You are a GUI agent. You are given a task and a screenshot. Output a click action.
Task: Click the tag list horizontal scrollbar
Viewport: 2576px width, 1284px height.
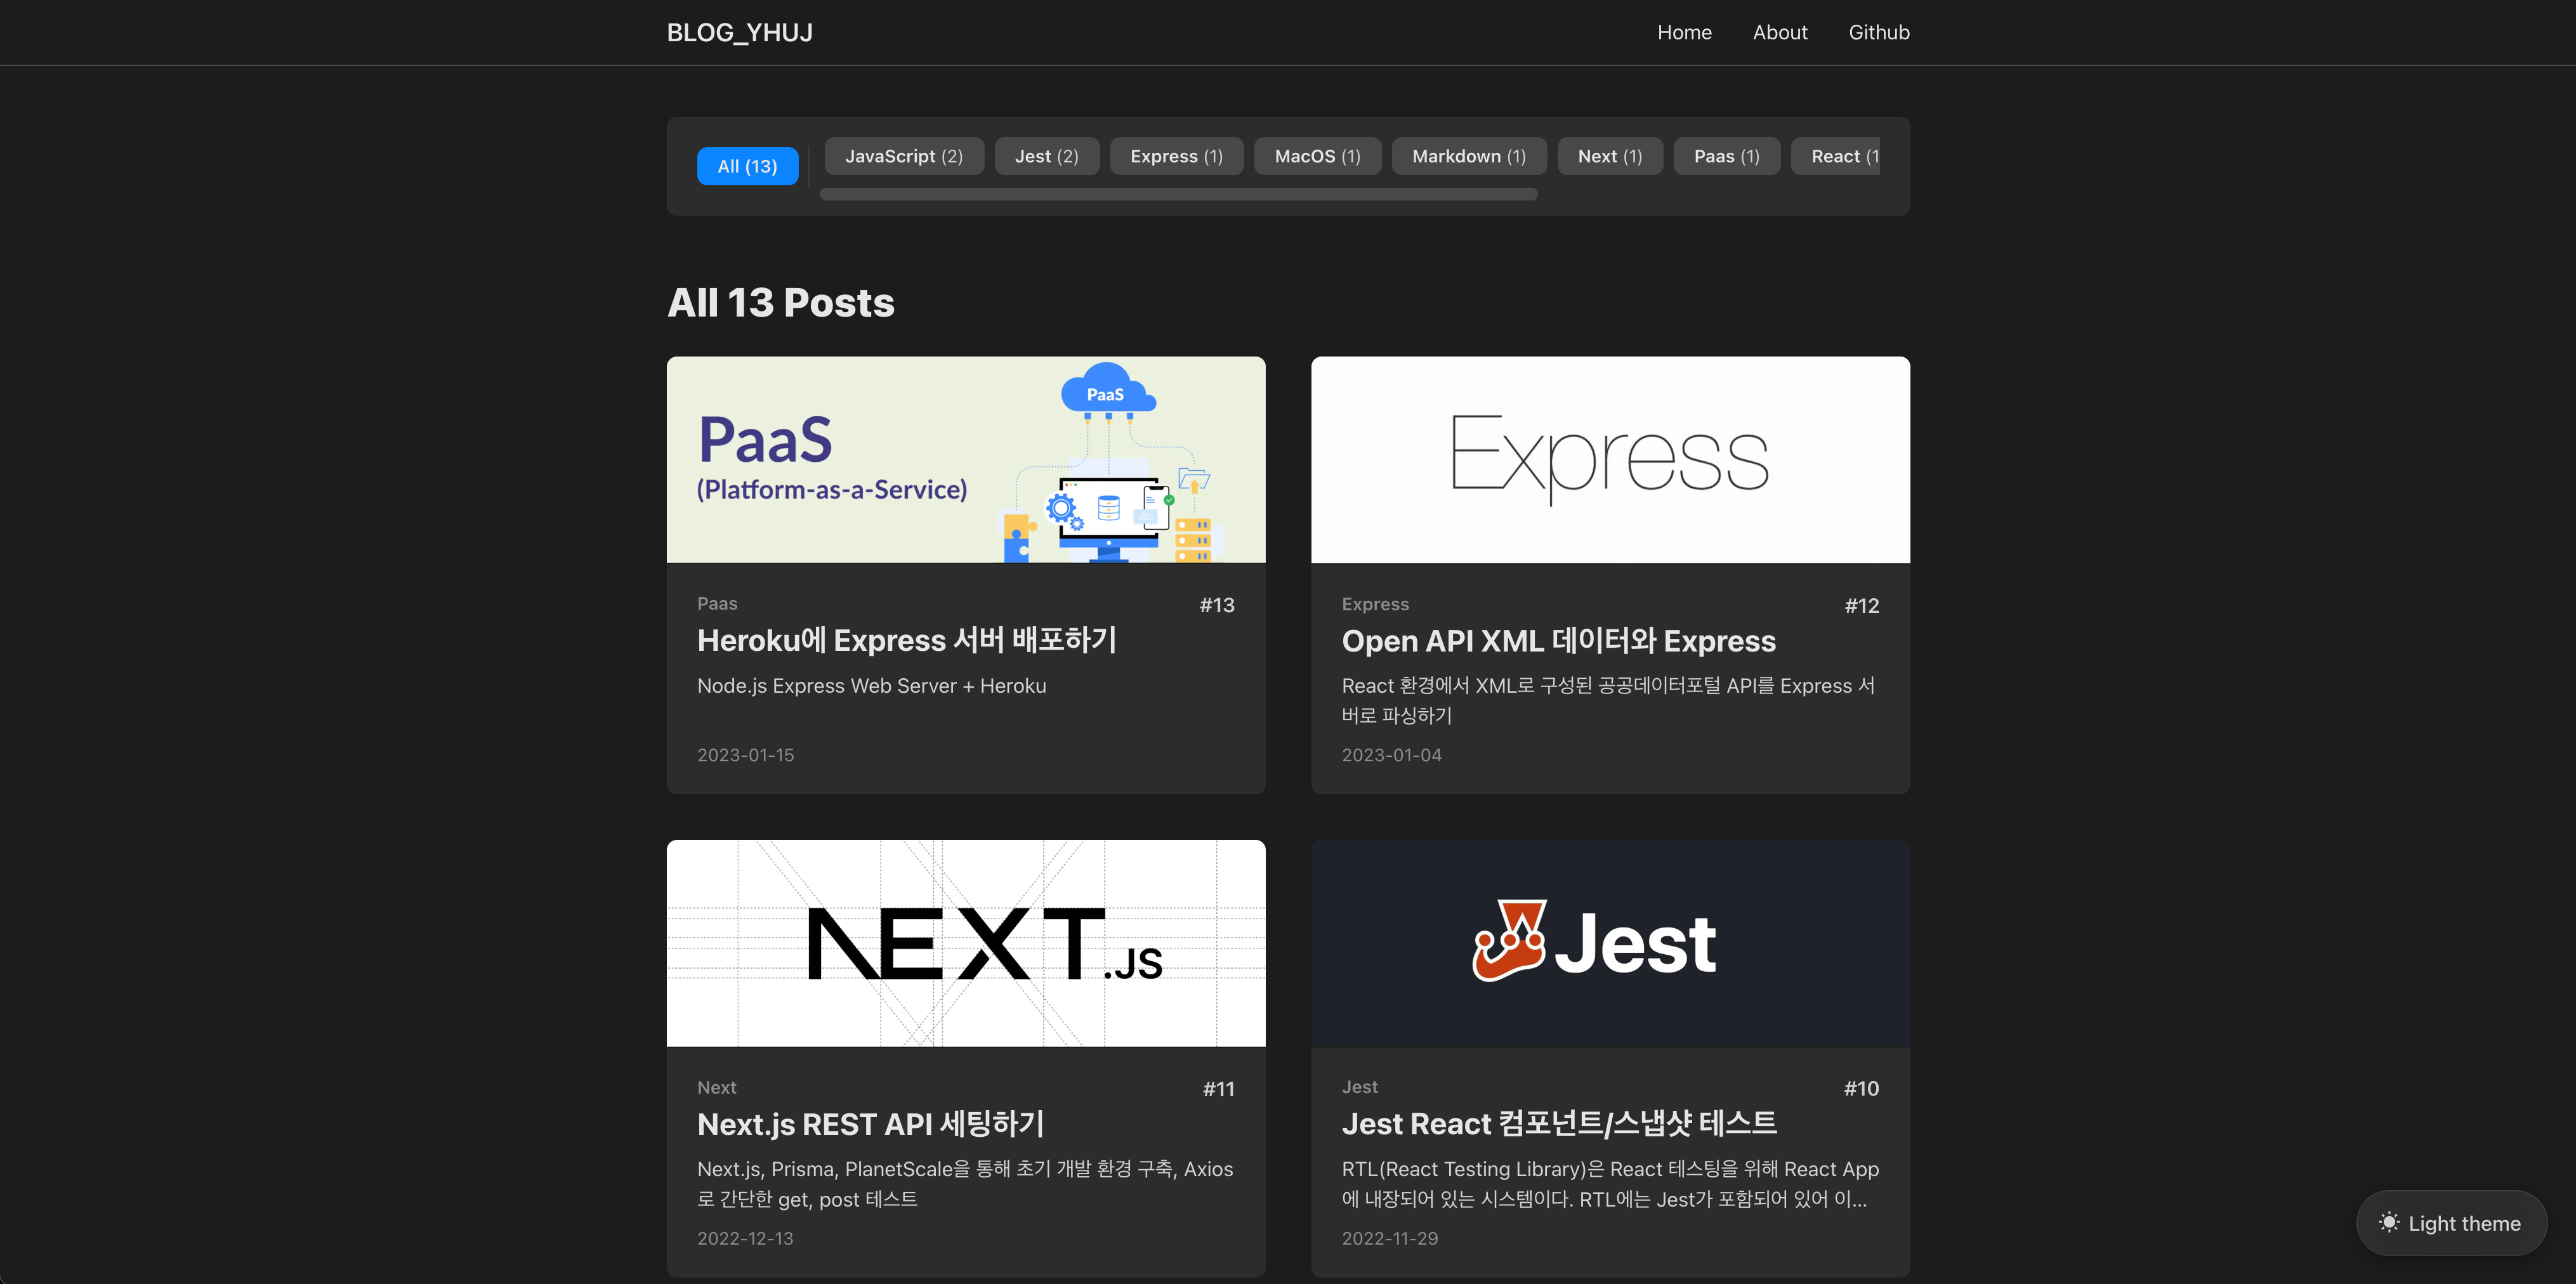pyautogui.click(x=1178, y=194)
